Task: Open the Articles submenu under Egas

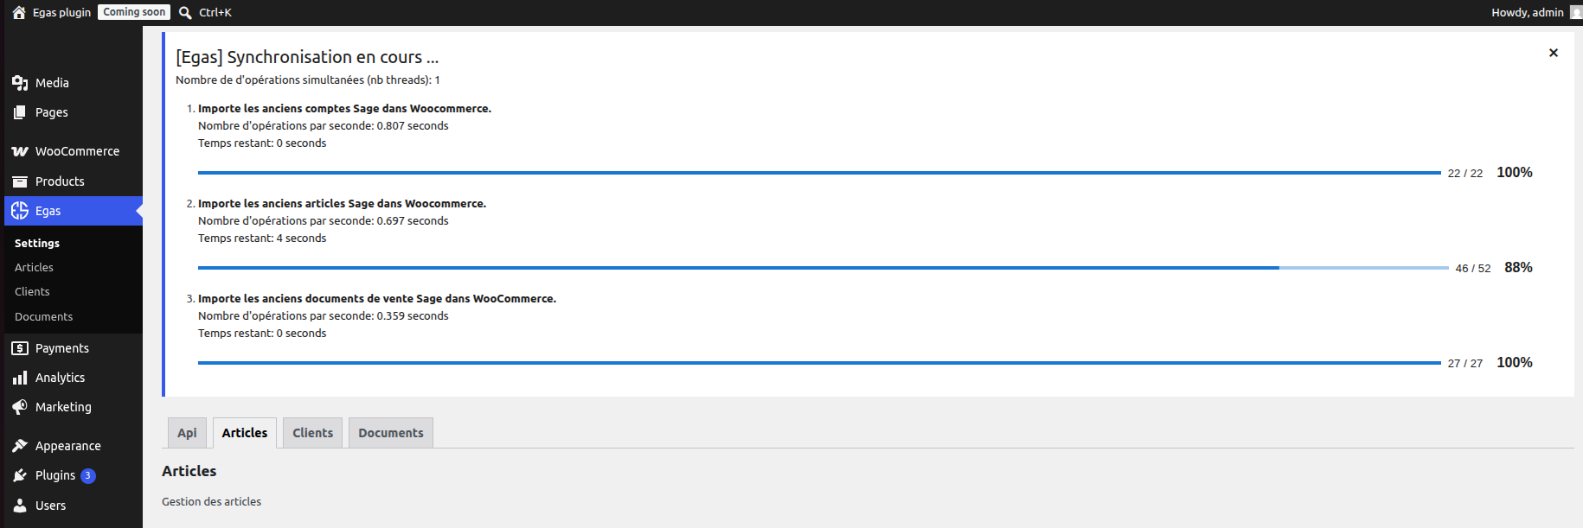Action: (x=34, y=268)
